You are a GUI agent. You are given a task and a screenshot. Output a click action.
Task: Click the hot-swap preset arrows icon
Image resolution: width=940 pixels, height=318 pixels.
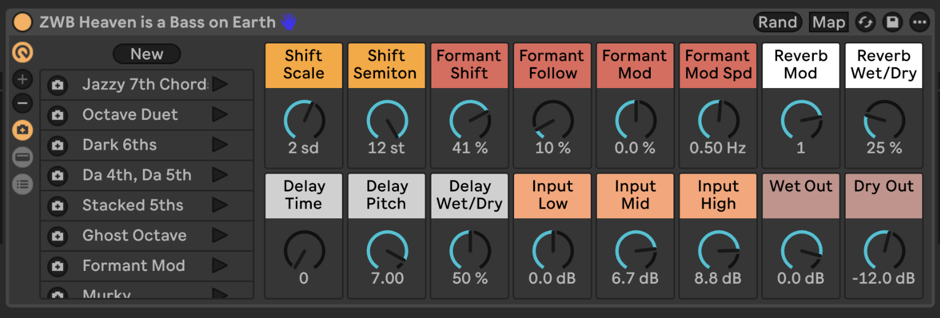(865, 23)
